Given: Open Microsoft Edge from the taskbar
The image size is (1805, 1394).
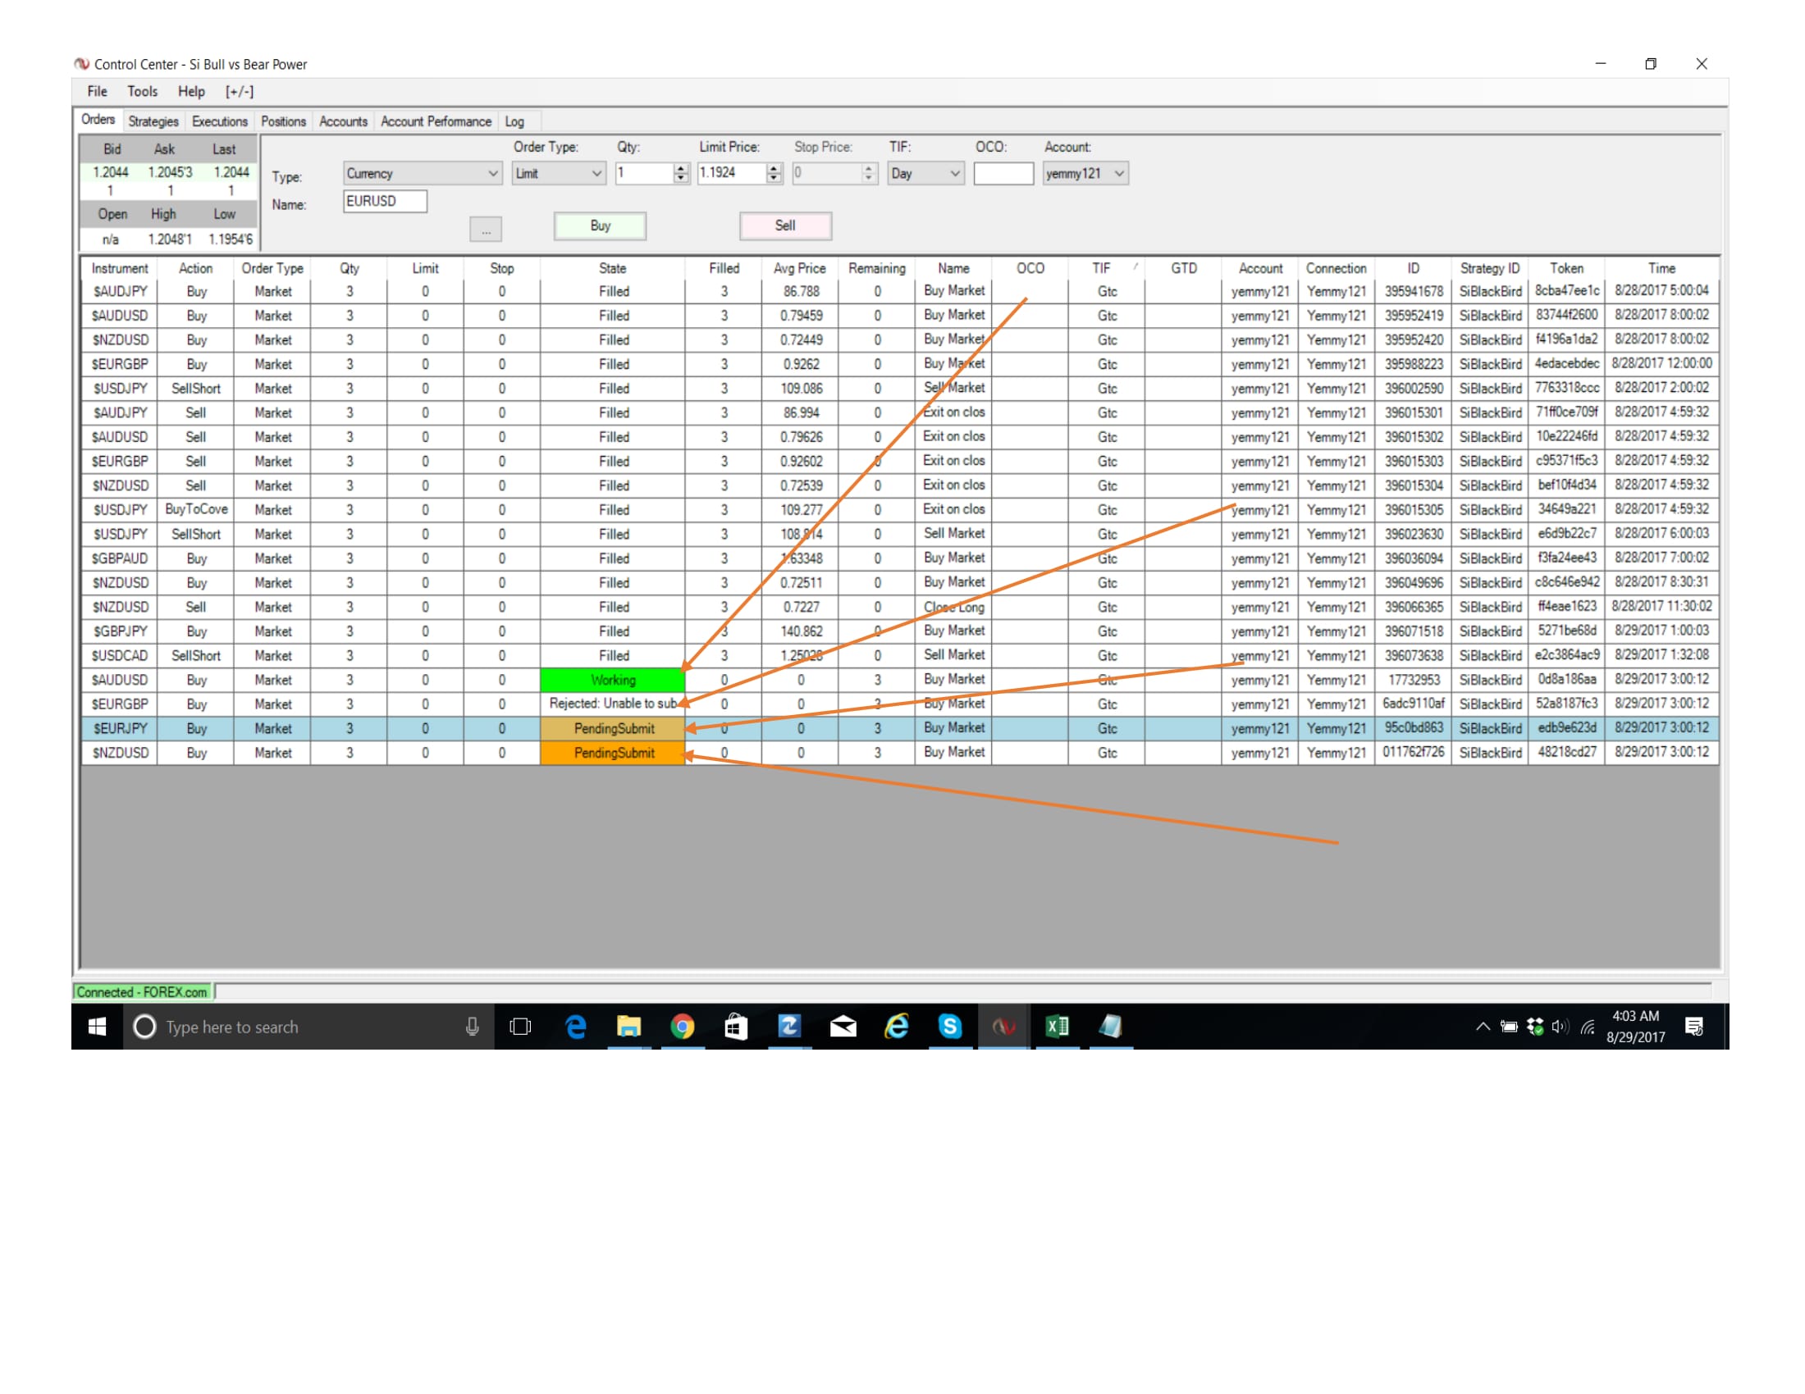Looking at the screenshot, I should 575,1027.
